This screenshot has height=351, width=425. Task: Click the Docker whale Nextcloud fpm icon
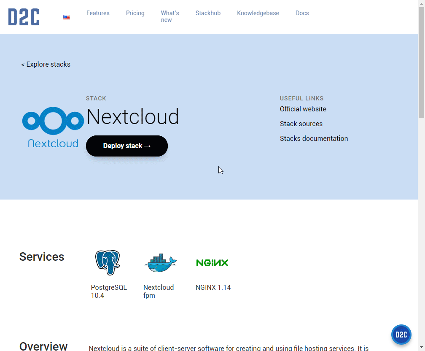coord(160,262)
